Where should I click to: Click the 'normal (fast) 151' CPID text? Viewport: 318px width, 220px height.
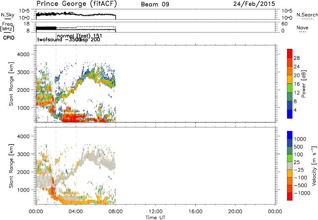click(79, 36)
